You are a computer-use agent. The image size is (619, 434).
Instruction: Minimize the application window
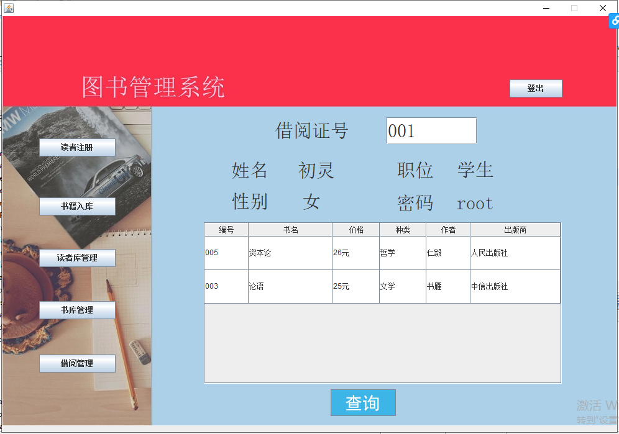(546, 8)
